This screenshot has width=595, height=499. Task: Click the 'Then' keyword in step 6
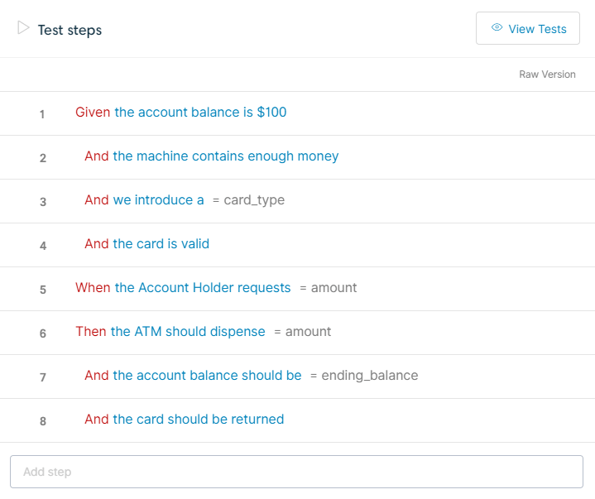click(91, 331)
